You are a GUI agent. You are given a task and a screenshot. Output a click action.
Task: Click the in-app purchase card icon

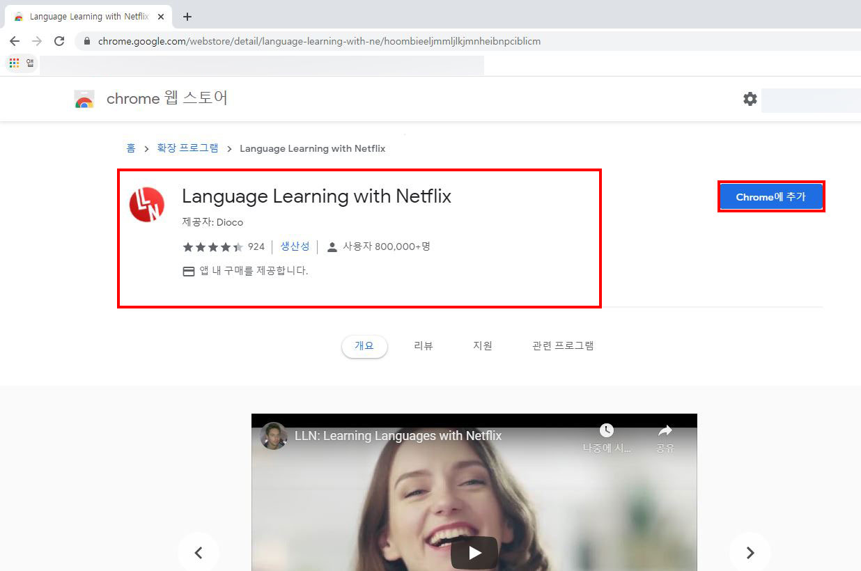coord(189,272)
